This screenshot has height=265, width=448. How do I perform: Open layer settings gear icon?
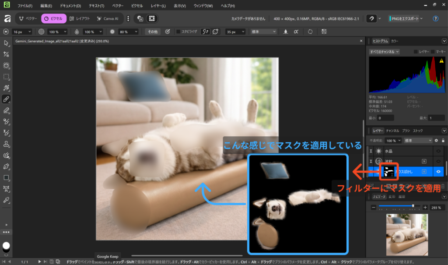[436, 141]
